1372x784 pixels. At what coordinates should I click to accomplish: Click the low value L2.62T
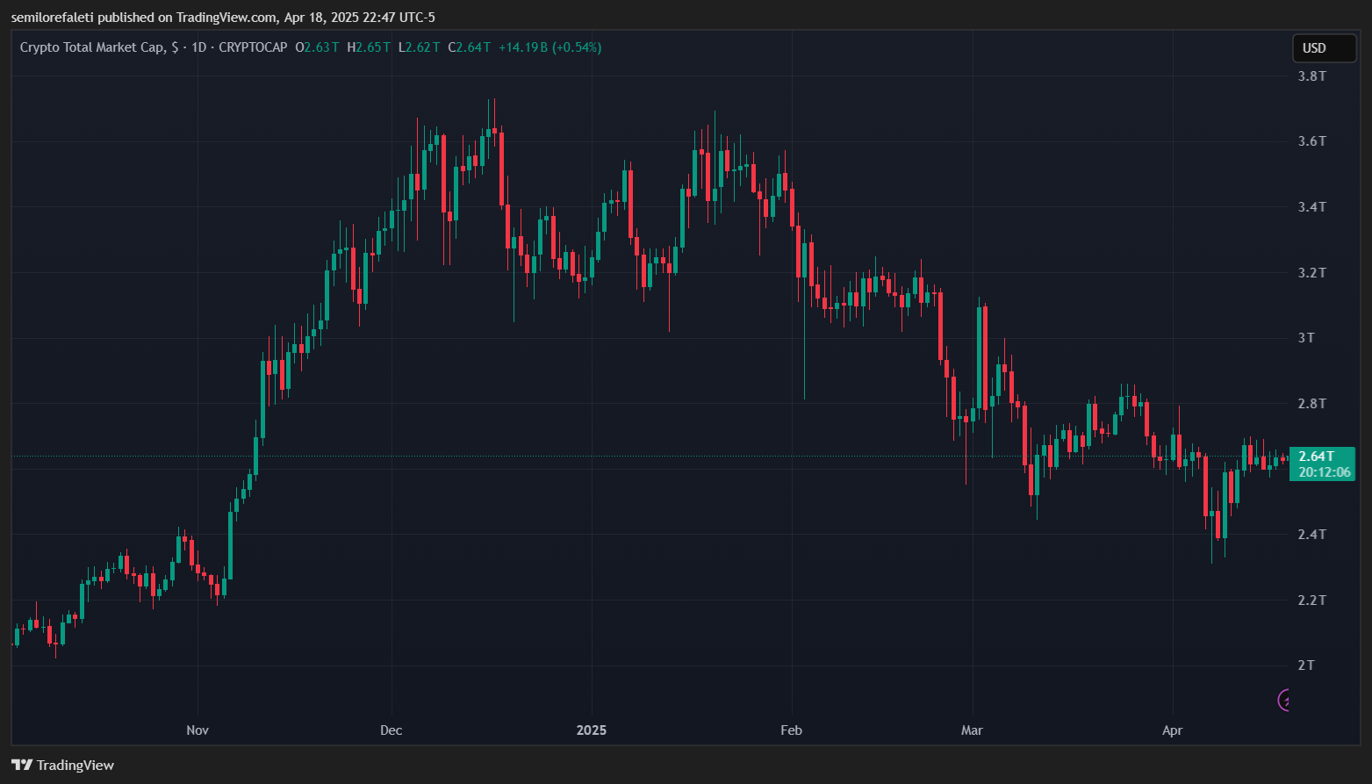click(x=420, y=47)
